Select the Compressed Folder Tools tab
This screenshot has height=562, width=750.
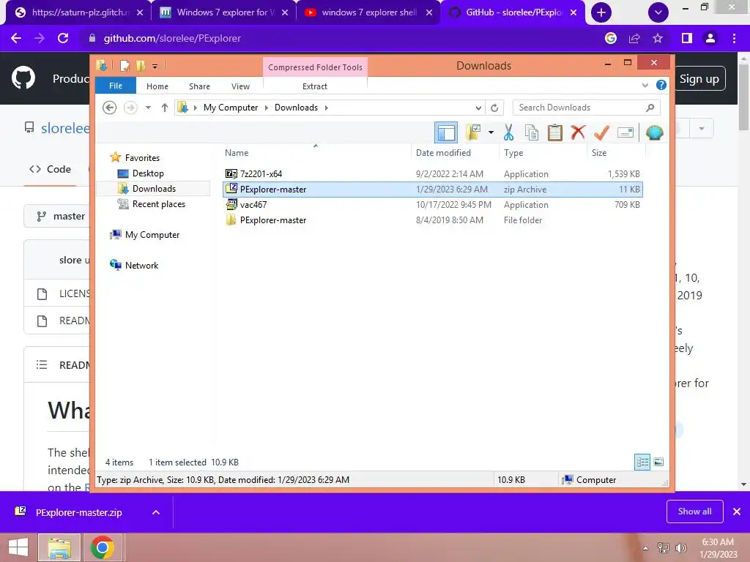pyautogui.click(x=315, y=67)
